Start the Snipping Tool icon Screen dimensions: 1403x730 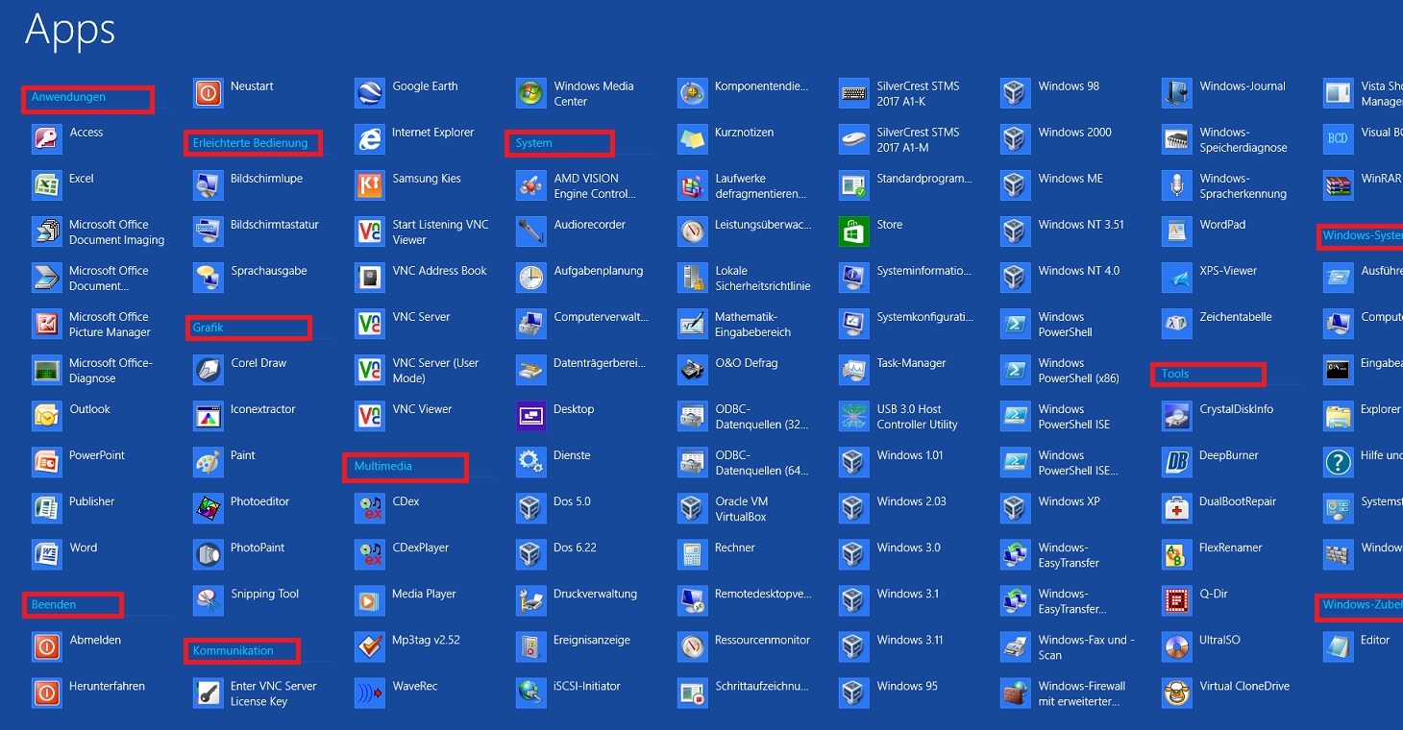tap(208, 600)
